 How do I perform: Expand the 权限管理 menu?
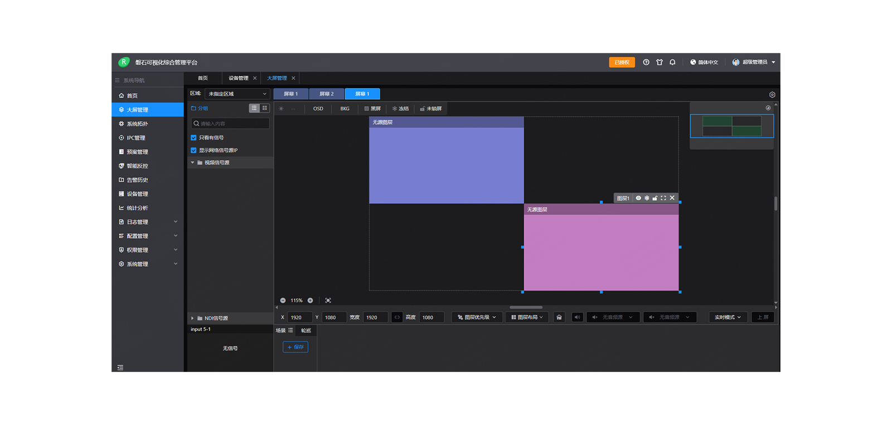click(148, 250)
